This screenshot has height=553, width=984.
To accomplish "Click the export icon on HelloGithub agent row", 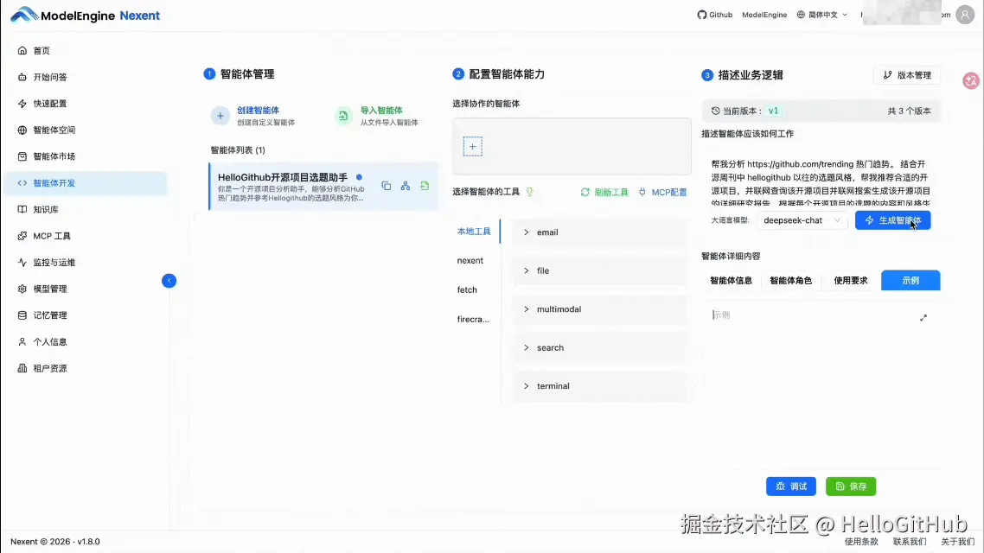I will (425, 187).
